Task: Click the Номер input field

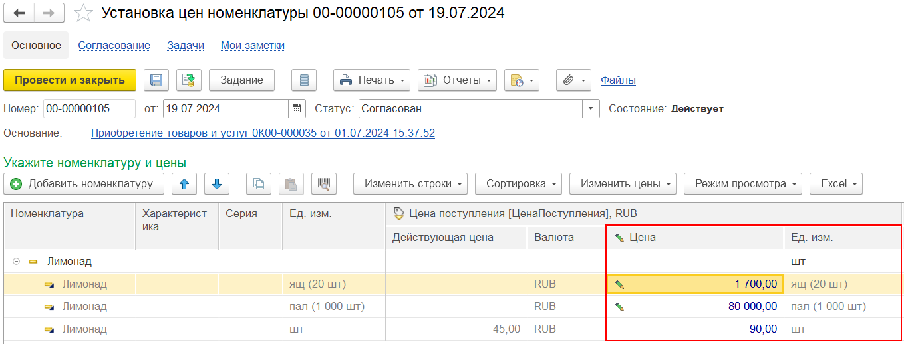Action: 86,108
